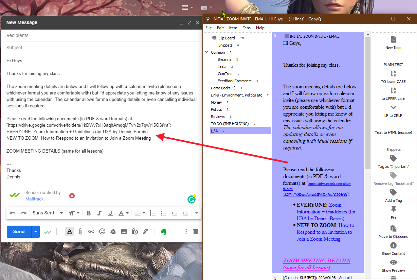Open the File menu in CopyQ
The image size is (417, 280).
(x=208, y=28)
